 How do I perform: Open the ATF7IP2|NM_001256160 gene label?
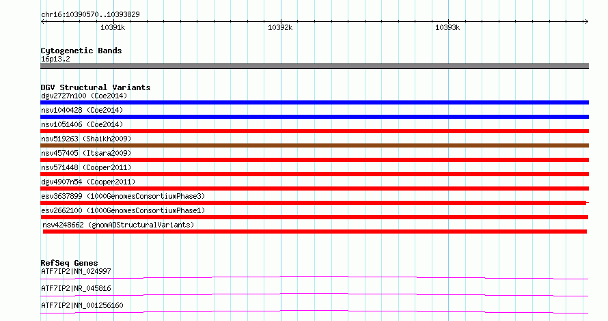pyautogui.click(x=82, y=305)
